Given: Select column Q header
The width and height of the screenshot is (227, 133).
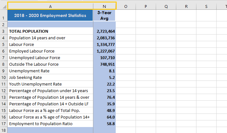Looking at the screenshot, I should pos(166,6).
